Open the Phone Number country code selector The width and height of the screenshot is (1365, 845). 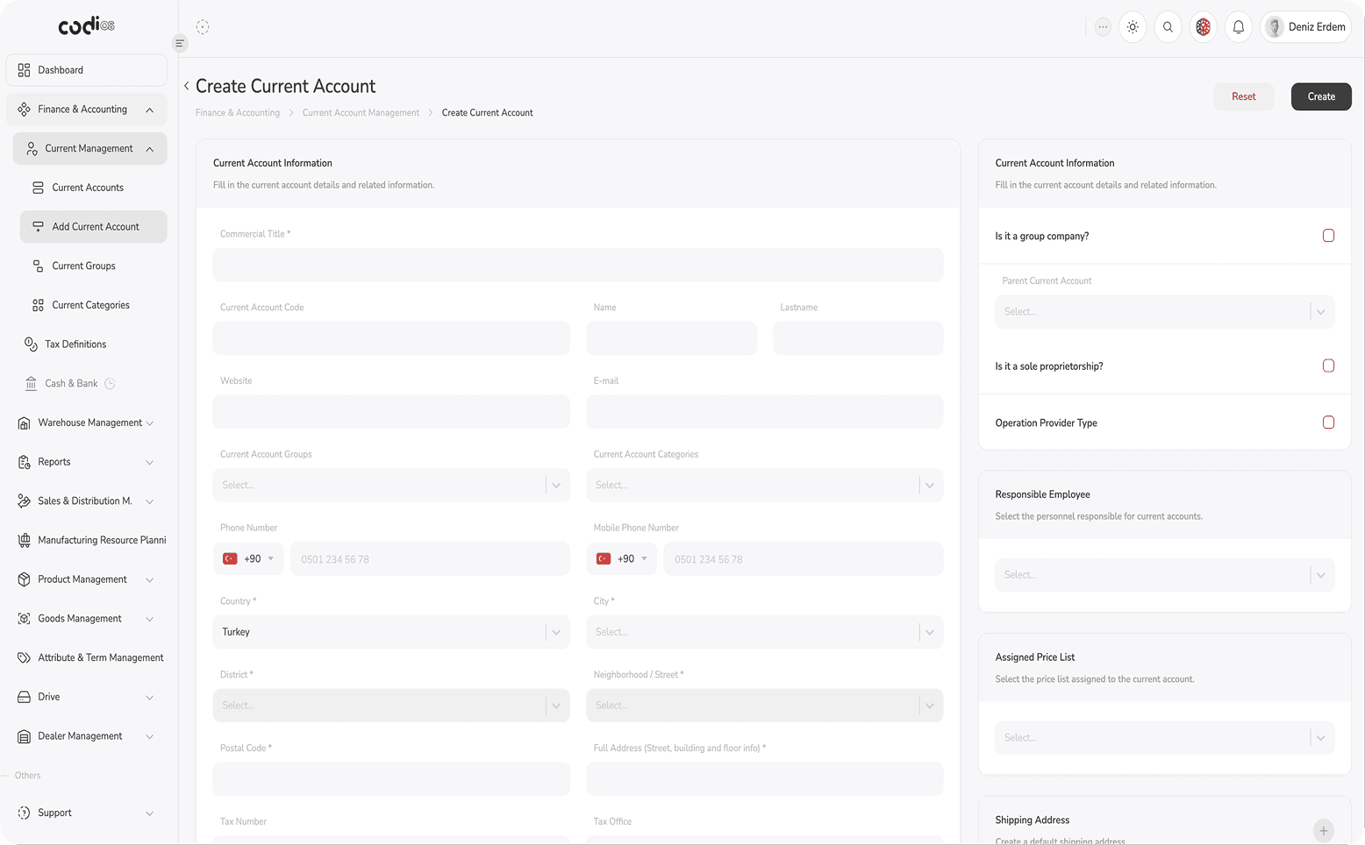[x=248, y=559]
